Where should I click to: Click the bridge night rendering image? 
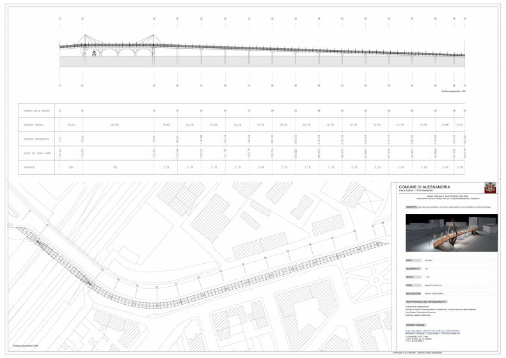451,232
